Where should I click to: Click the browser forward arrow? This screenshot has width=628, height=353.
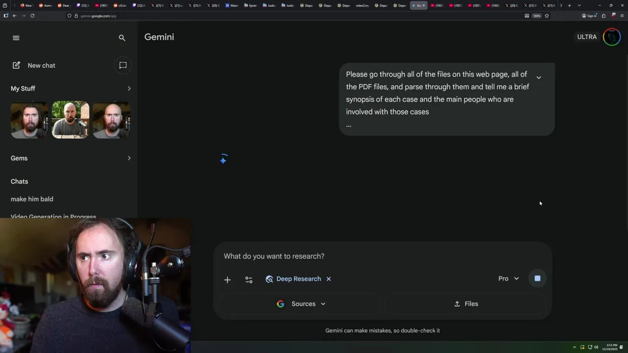(23, 16)
